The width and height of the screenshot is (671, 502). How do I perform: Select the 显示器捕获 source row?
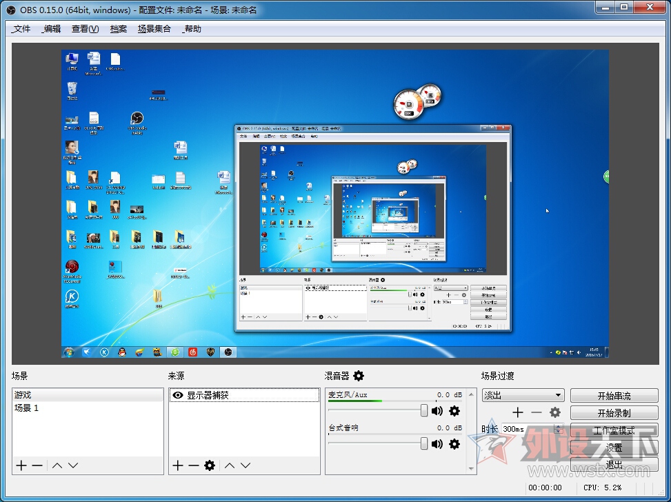coord(244,395)
